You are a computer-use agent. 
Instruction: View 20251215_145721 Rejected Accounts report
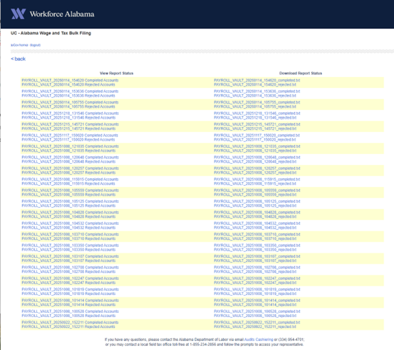click(69, 128)
